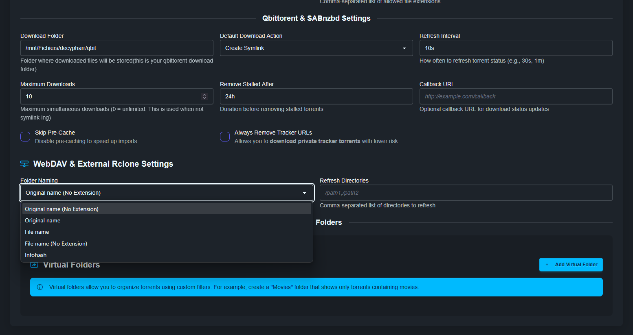
Task: Pick "File name (No Extension)" from list
Action: tap(56, 244)
